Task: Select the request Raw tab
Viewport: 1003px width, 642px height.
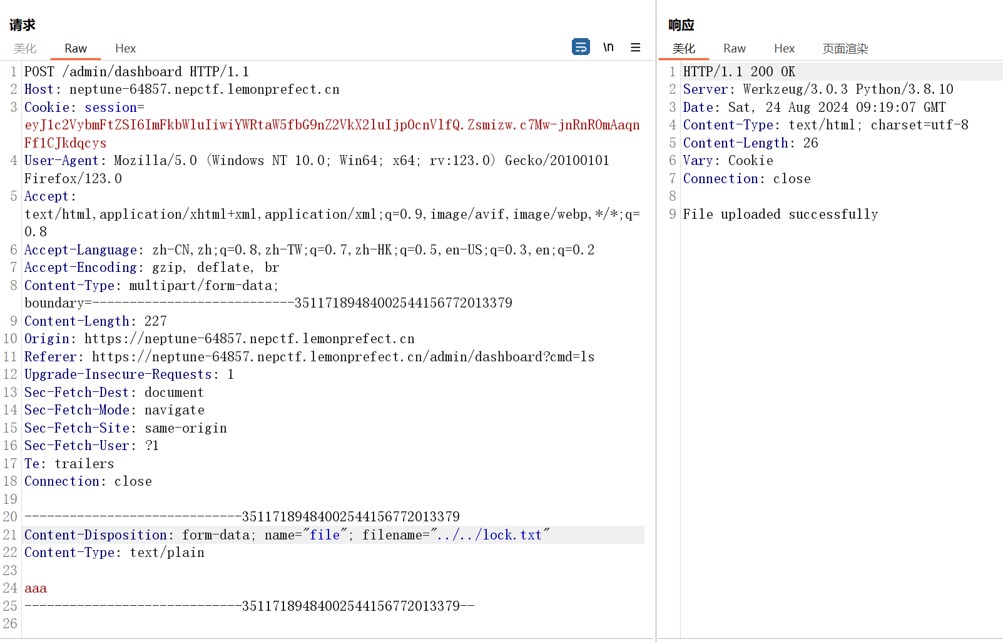Action: pos(76,48)
